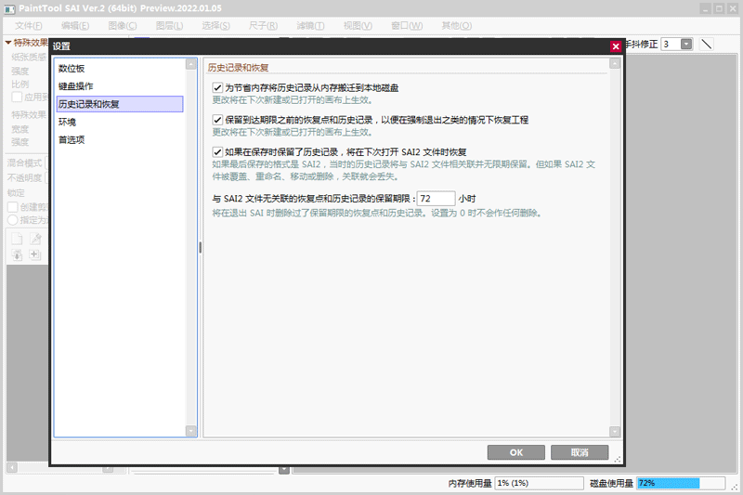Open the 手抖修正 stabilizer dropdown
Viewport: 743px width, 495px height.
[x=686, y=44]
